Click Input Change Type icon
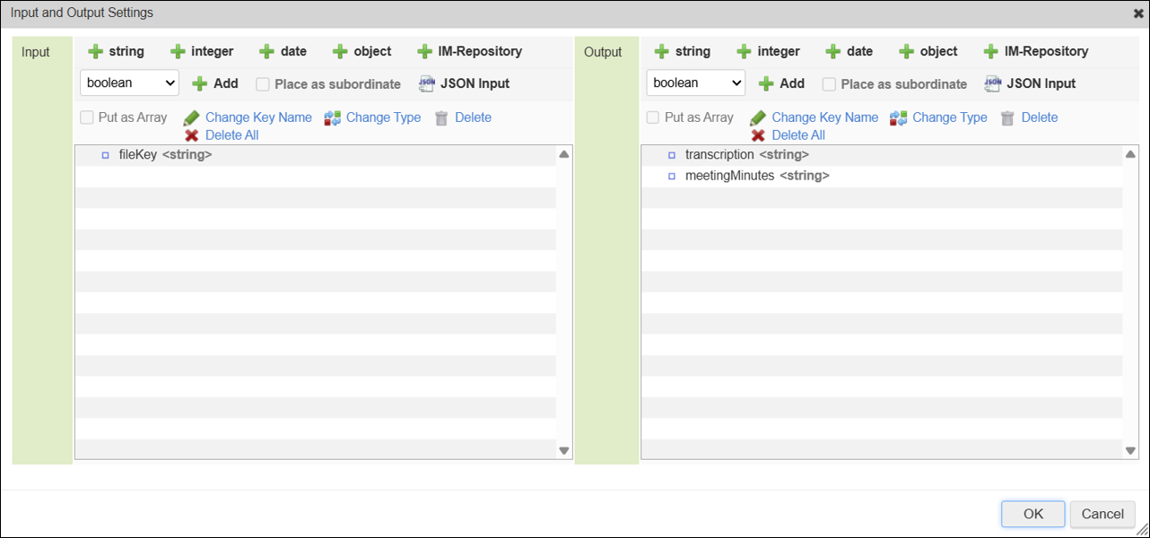 [x=333, y=118]
